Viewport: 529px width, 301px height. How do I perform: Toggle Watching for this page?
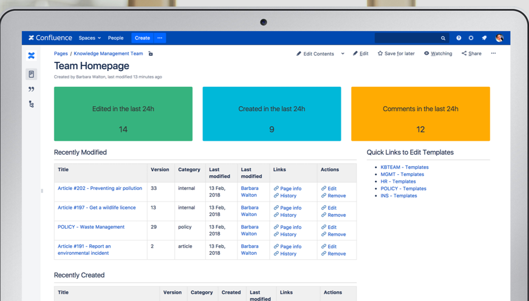click(x=438, y=53)
